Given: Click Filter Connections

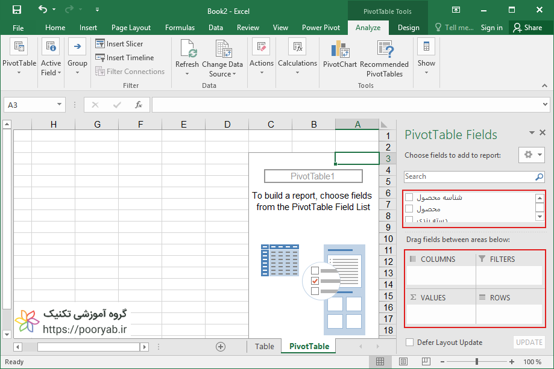Looking at the screenshot, I should (130, 72).
